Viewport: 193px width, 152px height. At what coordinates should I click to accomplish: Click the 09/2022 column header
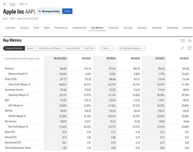point(160,58)
